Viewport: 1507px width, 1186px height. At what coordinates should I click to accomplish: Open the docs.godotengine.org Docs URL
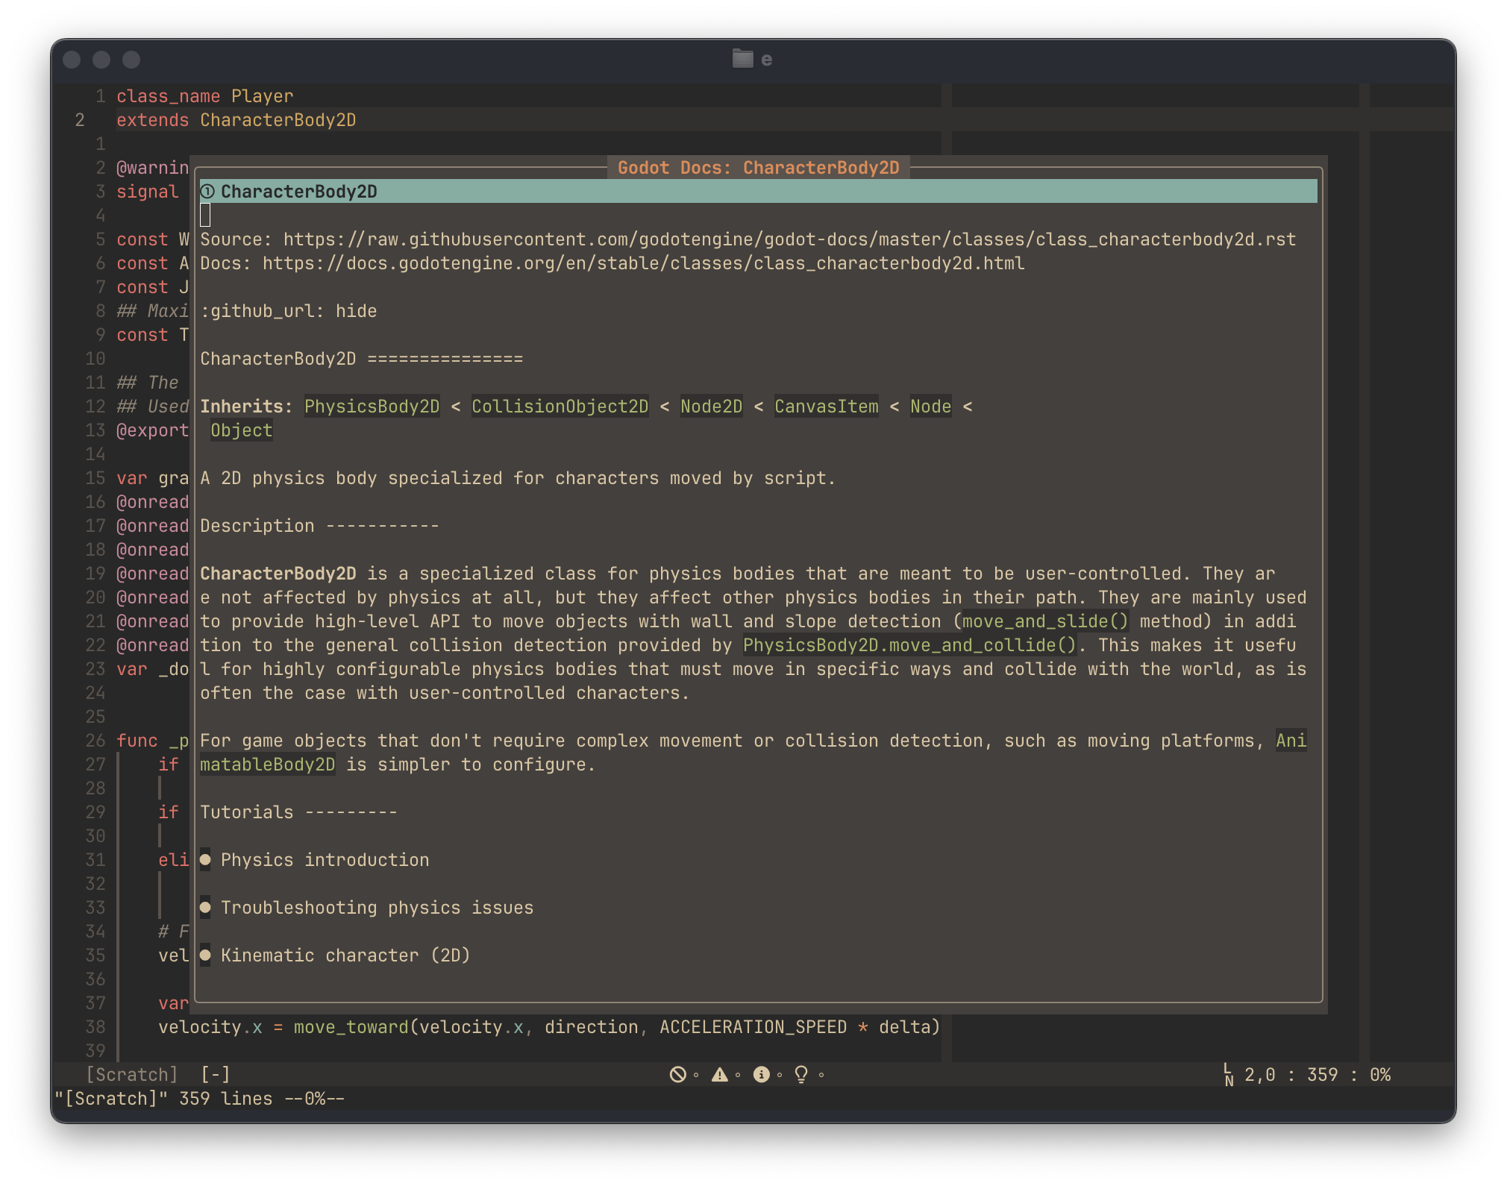click(x=643, y=263)
